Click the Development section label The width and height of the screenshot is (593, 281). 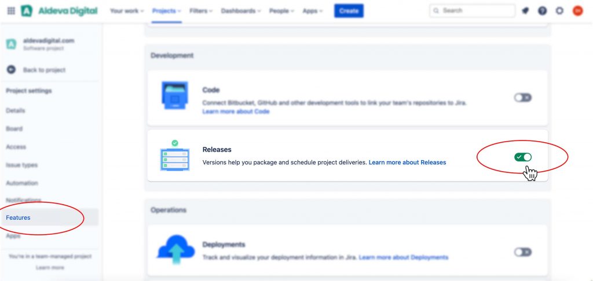pos(172,56)
